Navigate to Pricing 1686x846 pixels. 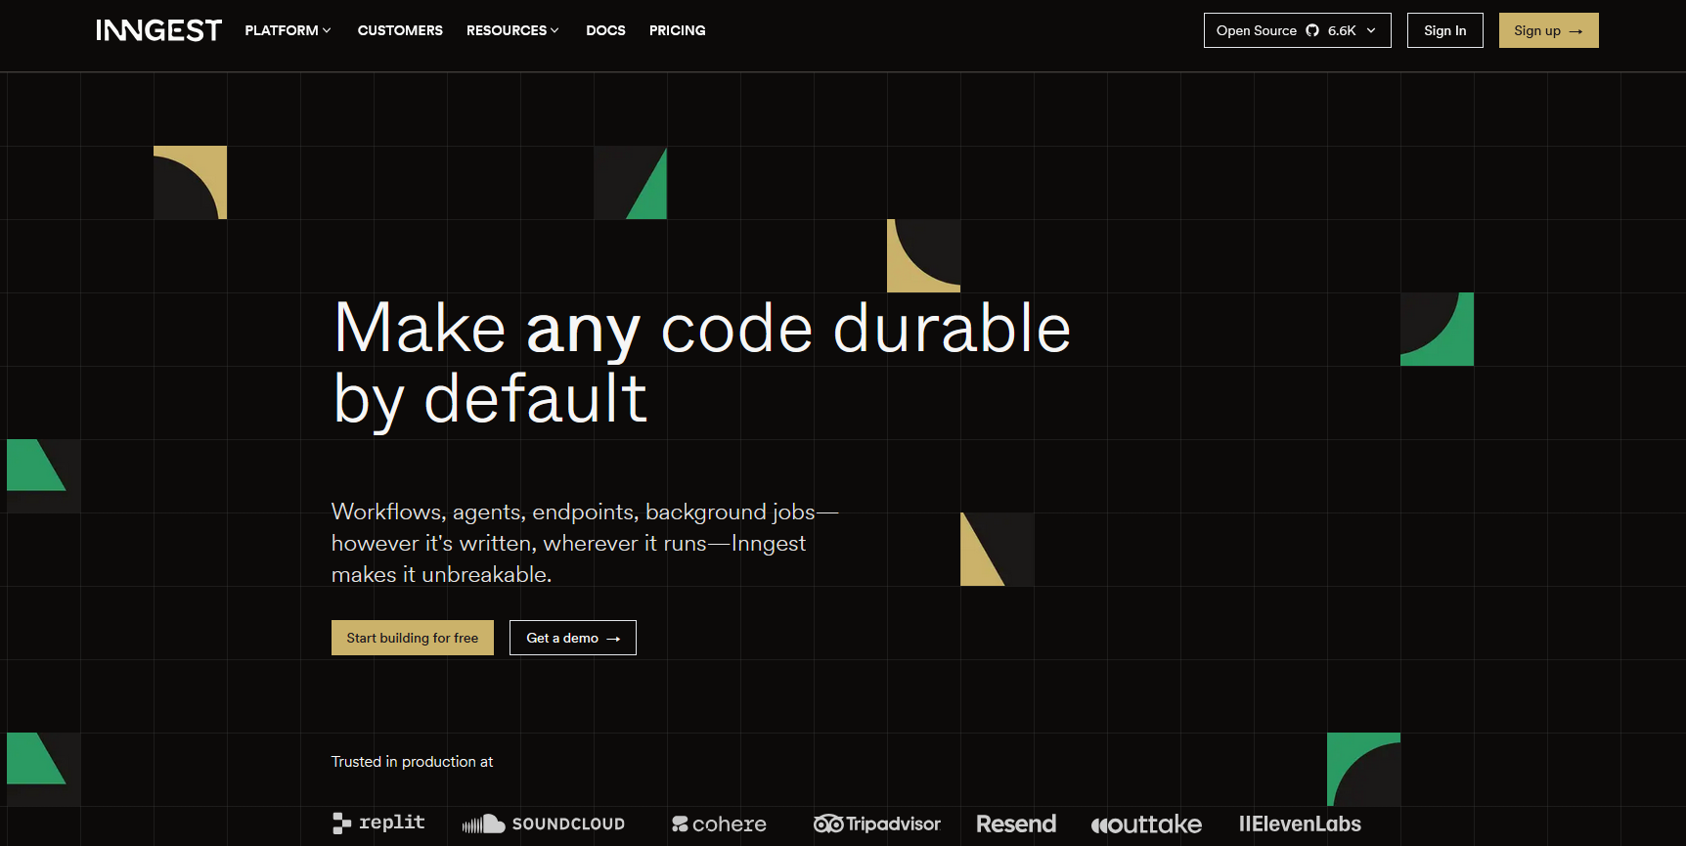click(677, 30)
